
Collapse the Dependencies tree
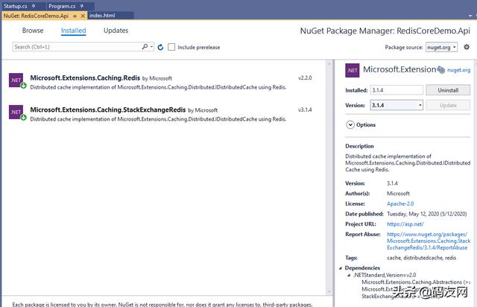coord(341,268)
